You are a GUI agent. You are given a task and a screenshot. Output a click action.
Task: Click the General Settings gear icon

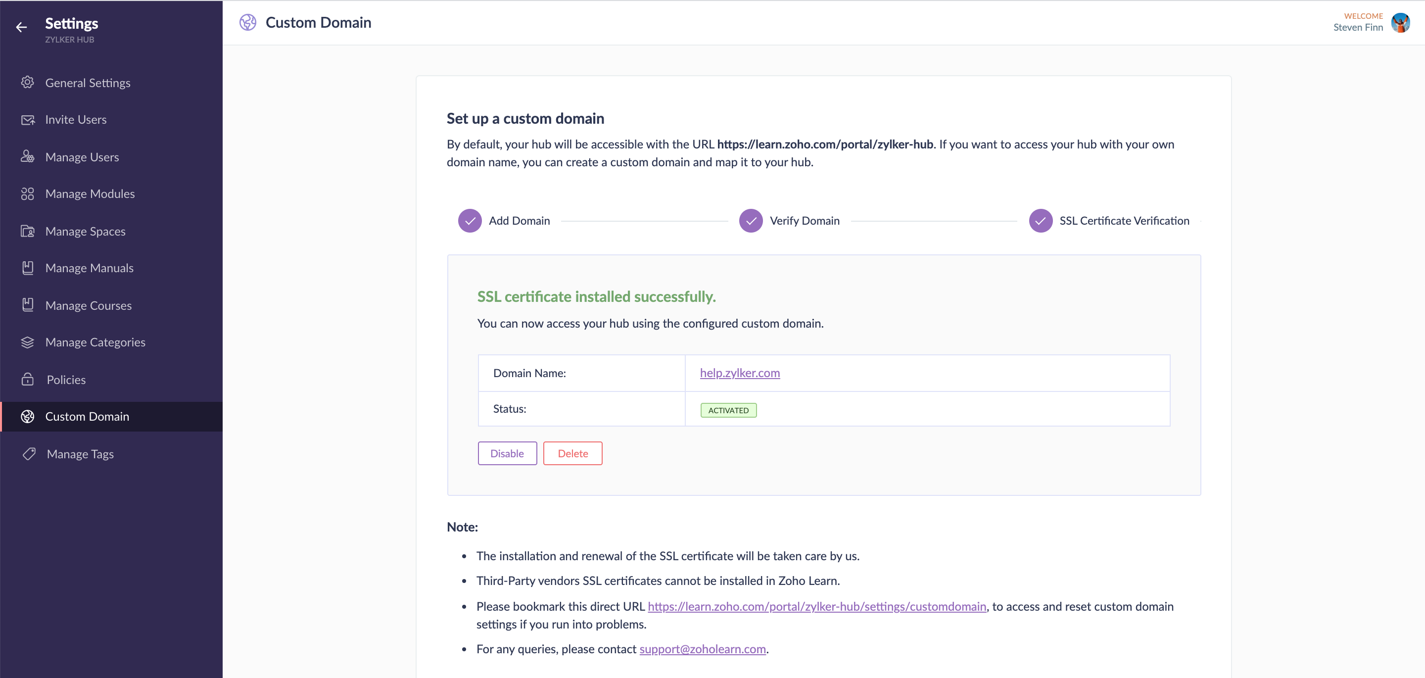pos(27,83)
